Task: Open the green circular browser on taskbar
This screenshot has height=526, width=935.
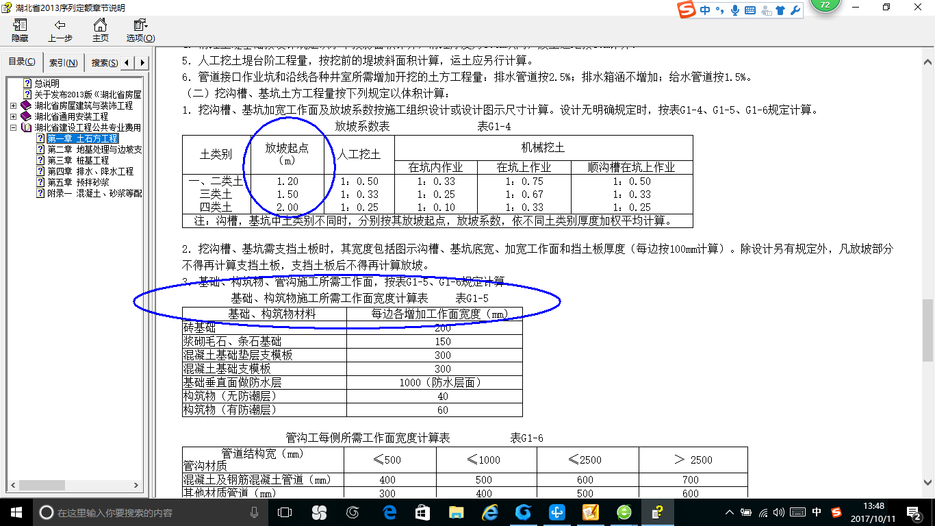Action: click(x=624, y=512)
